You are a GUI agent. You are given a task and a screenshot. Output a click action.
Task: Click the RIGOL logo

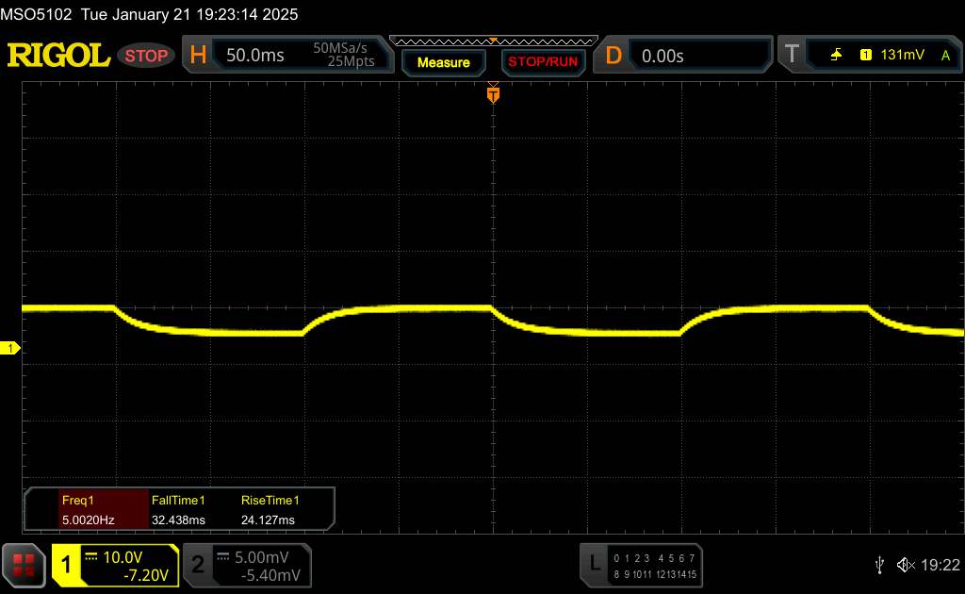click(x=58, y=56)
